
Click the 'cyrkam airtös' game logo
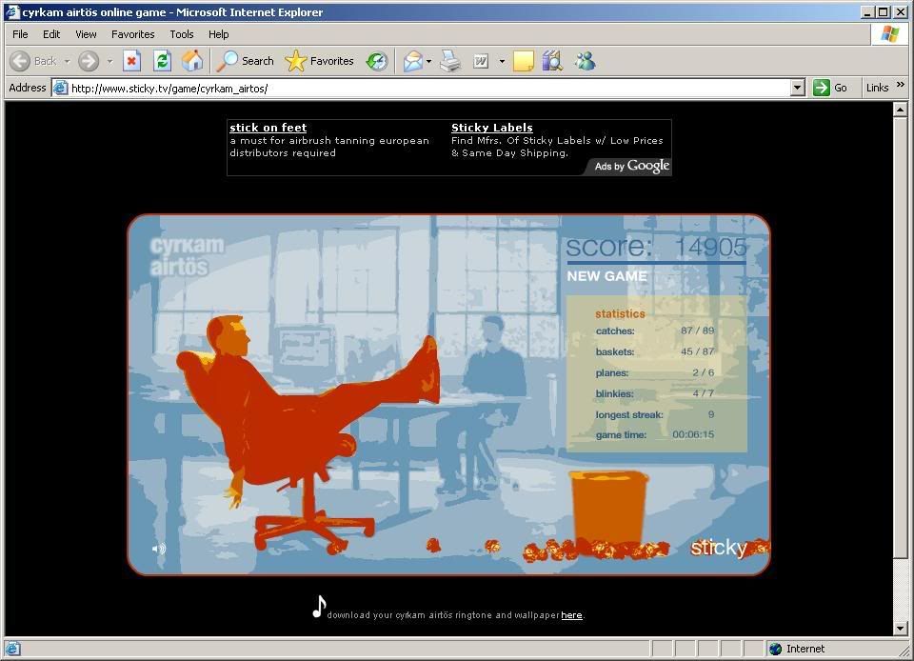coord(187,256)
